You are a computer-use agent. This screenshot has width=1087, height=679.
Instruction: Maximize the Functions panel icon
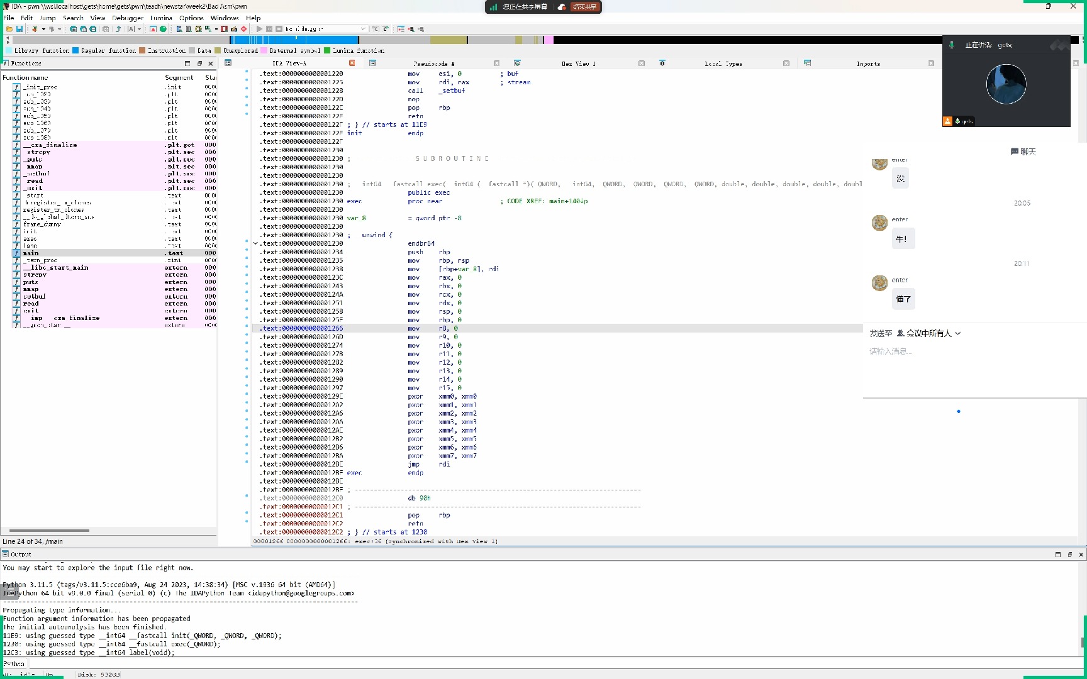(187, 63)
